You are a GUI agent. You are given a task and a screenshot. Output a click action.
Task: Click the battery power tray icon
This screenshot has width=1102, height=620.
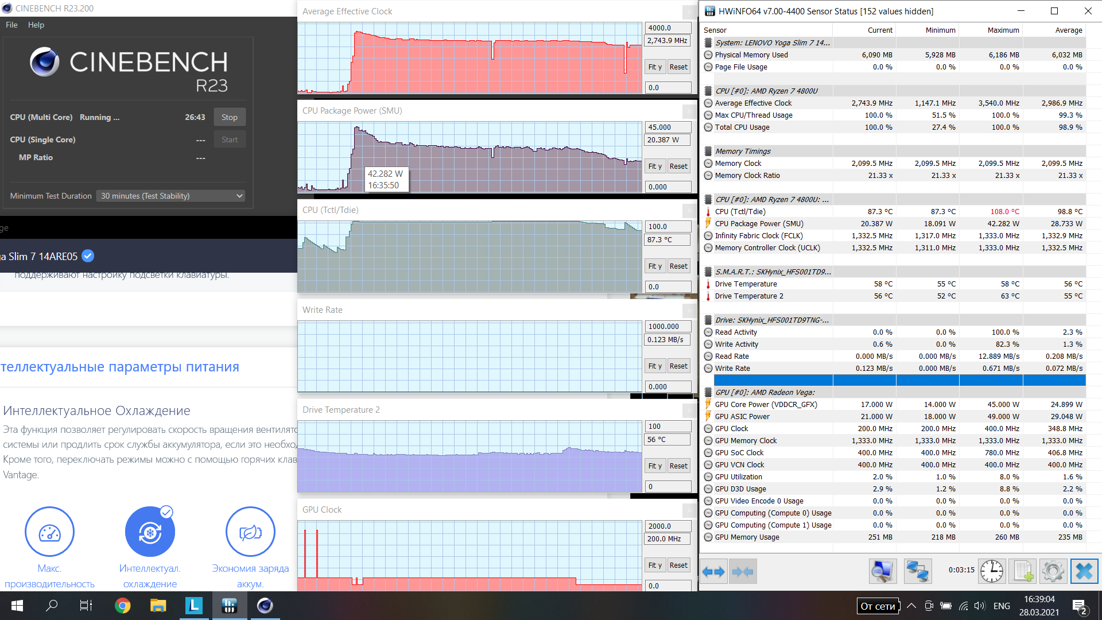point(946,606)
